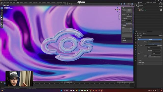Open File Explorer from the taskbar
This screenshot has width=163, height=92.
pyautogui.click(x=76, y=90)
